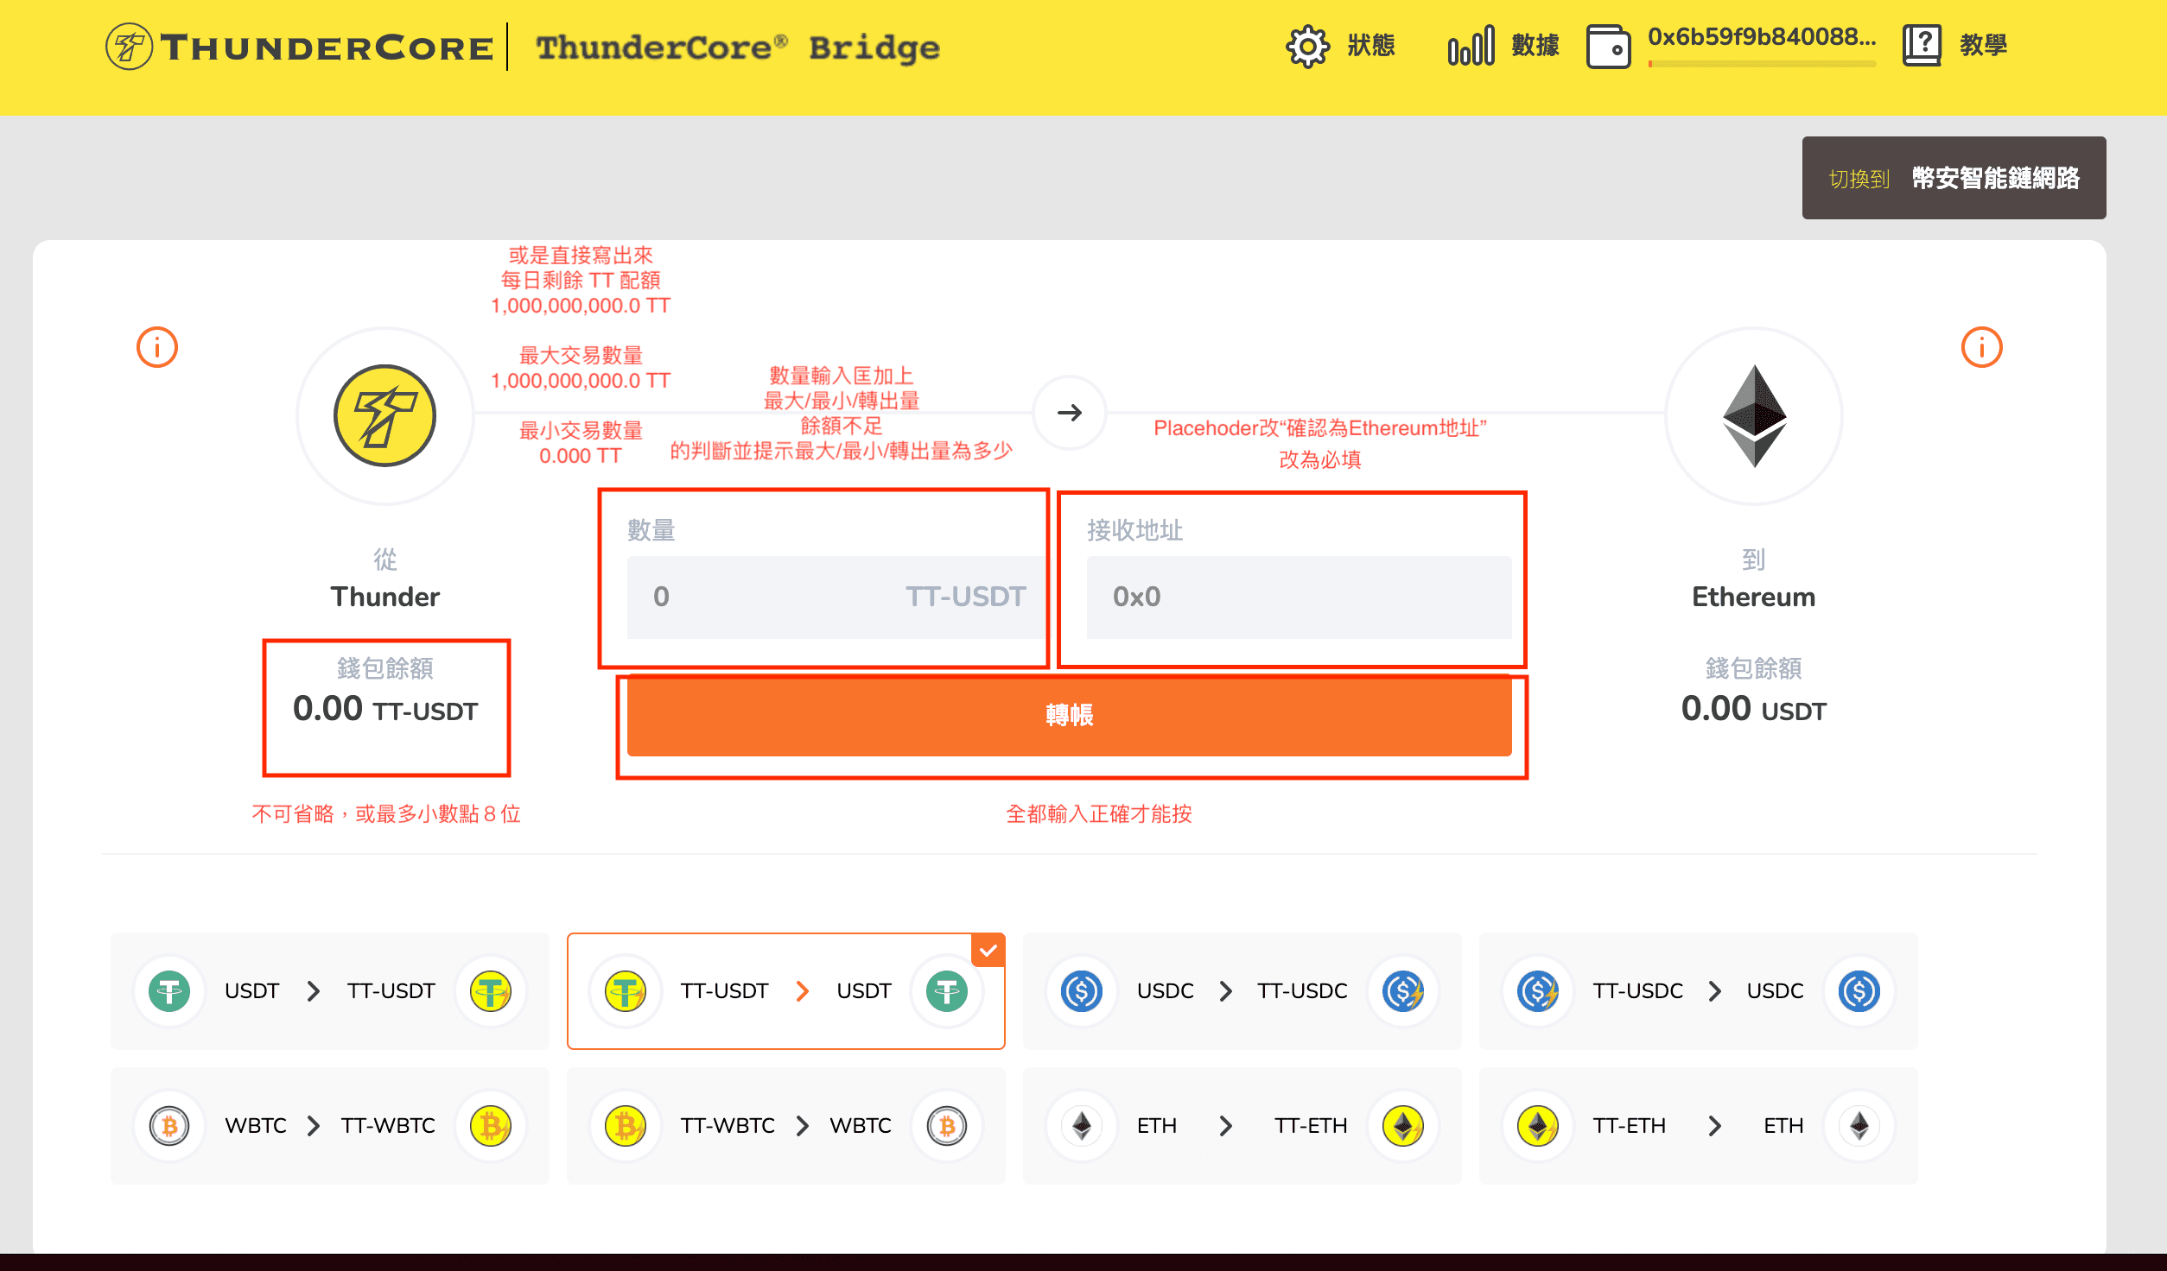Open the status gear icon
Viewport: 2167px width, 1271px height.
point(1307,46)
